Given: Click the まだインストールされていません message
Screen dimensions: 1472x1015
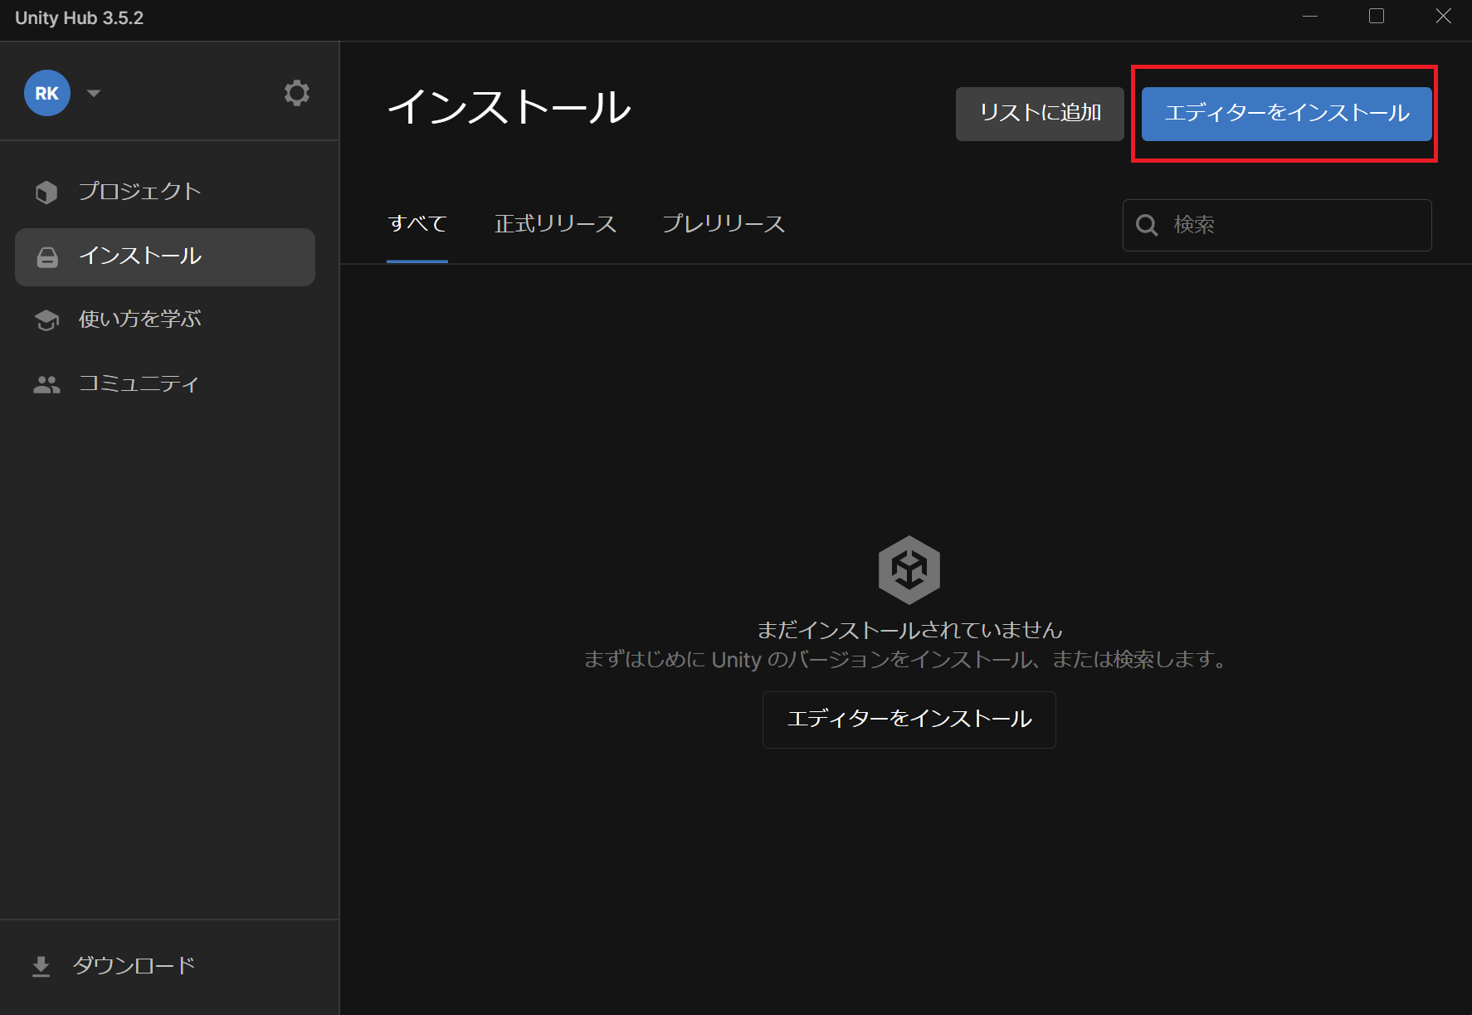Looking at the screenshot, I should [x=909, y=631].
